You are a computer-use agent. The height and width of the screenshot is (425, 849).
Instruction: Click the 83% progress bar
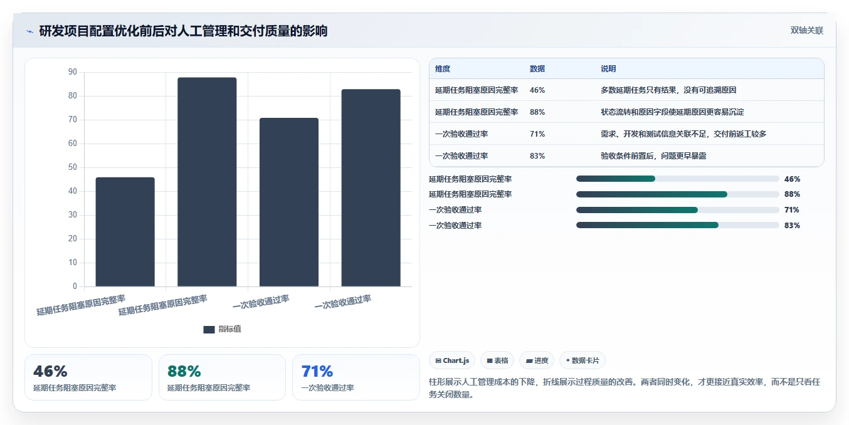678,225
